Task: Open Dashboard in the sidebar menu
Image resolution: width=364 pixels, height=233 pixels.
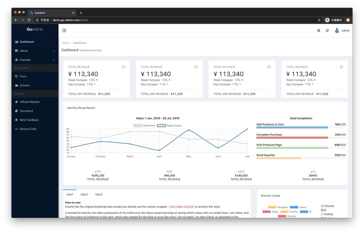Action: pyautogui.click(x=35, y=42)
